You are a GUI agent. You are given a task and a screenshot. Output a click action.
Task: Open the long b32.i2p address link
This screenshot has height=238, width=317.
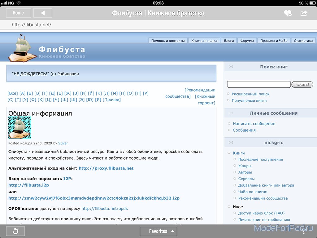tap(94, 198)
